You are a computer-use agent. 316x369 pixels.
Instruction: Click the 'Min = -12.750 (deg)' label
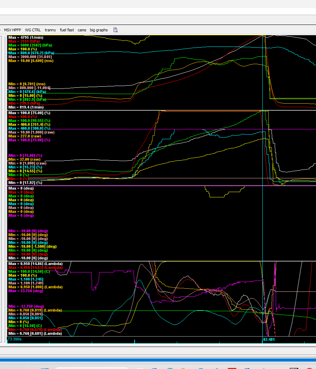click(26, 306)
